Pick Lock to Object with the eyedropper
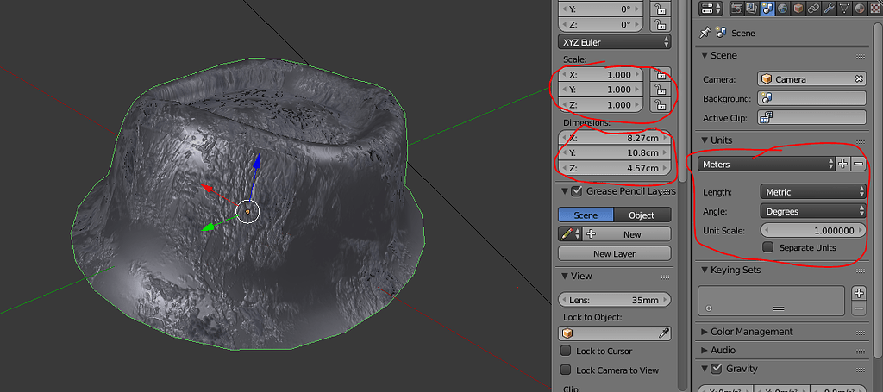 [664, 333]
